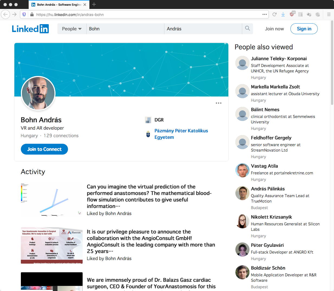
Task: Open Feldhoffer Gergely profile name
Action: 271,138
